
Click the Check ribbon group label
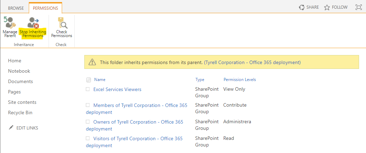[61, 44]
